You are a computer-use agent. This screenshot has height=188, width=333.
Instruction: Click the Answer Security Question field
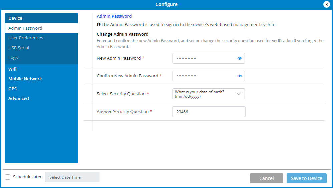(209, 112)
